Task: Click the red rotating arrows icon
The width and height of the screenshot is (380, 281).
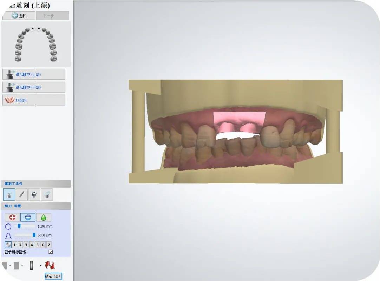Action: tap(50, 266)
